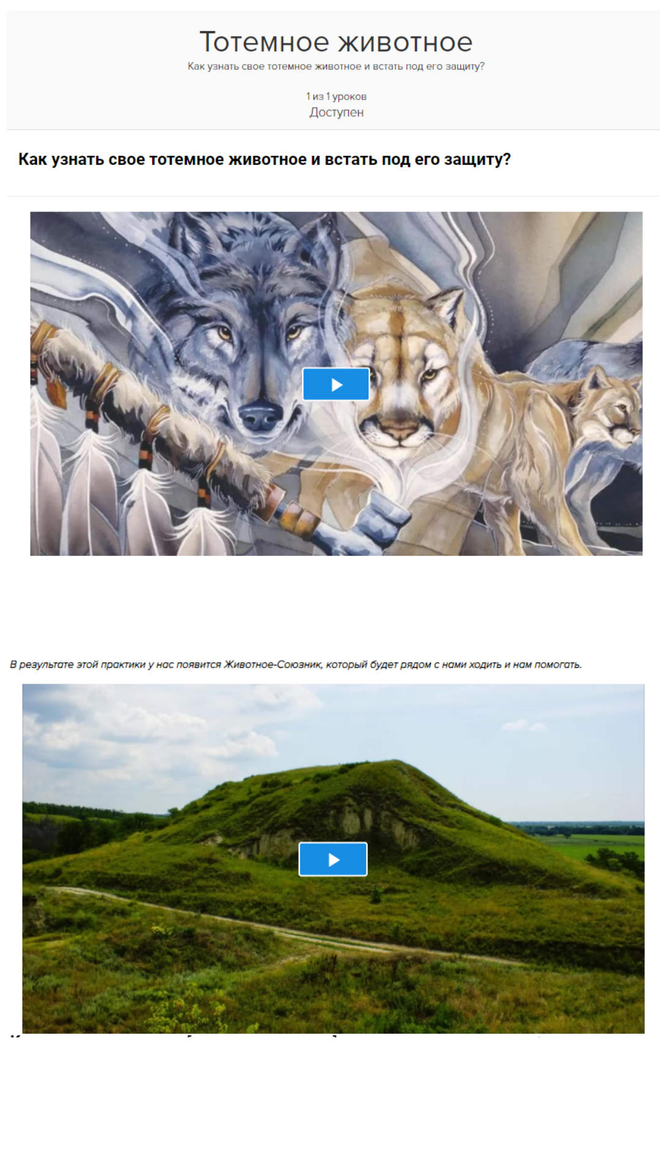Click the cut-off text line below the hill video
Screen dimensions: 660x1173
(275, 1036)
